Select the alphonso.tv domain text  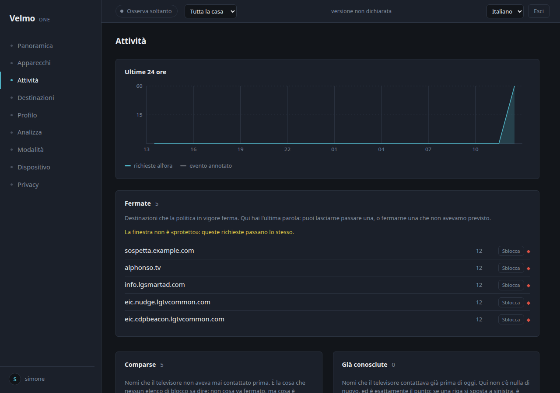[x=143, y=268]
